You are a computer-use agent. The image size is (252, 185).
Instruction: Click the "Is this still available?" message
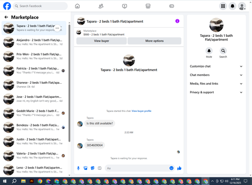[100, 124]
